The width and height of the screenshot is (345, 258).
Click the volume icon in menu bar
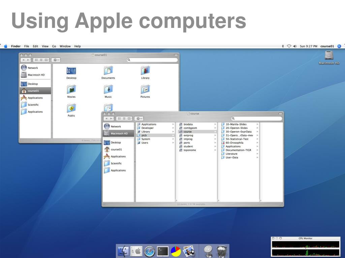click(295, 46)
